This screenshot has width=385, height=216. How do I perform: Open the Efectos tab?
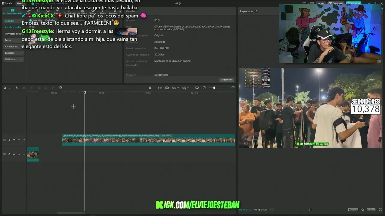pos(58,12)
